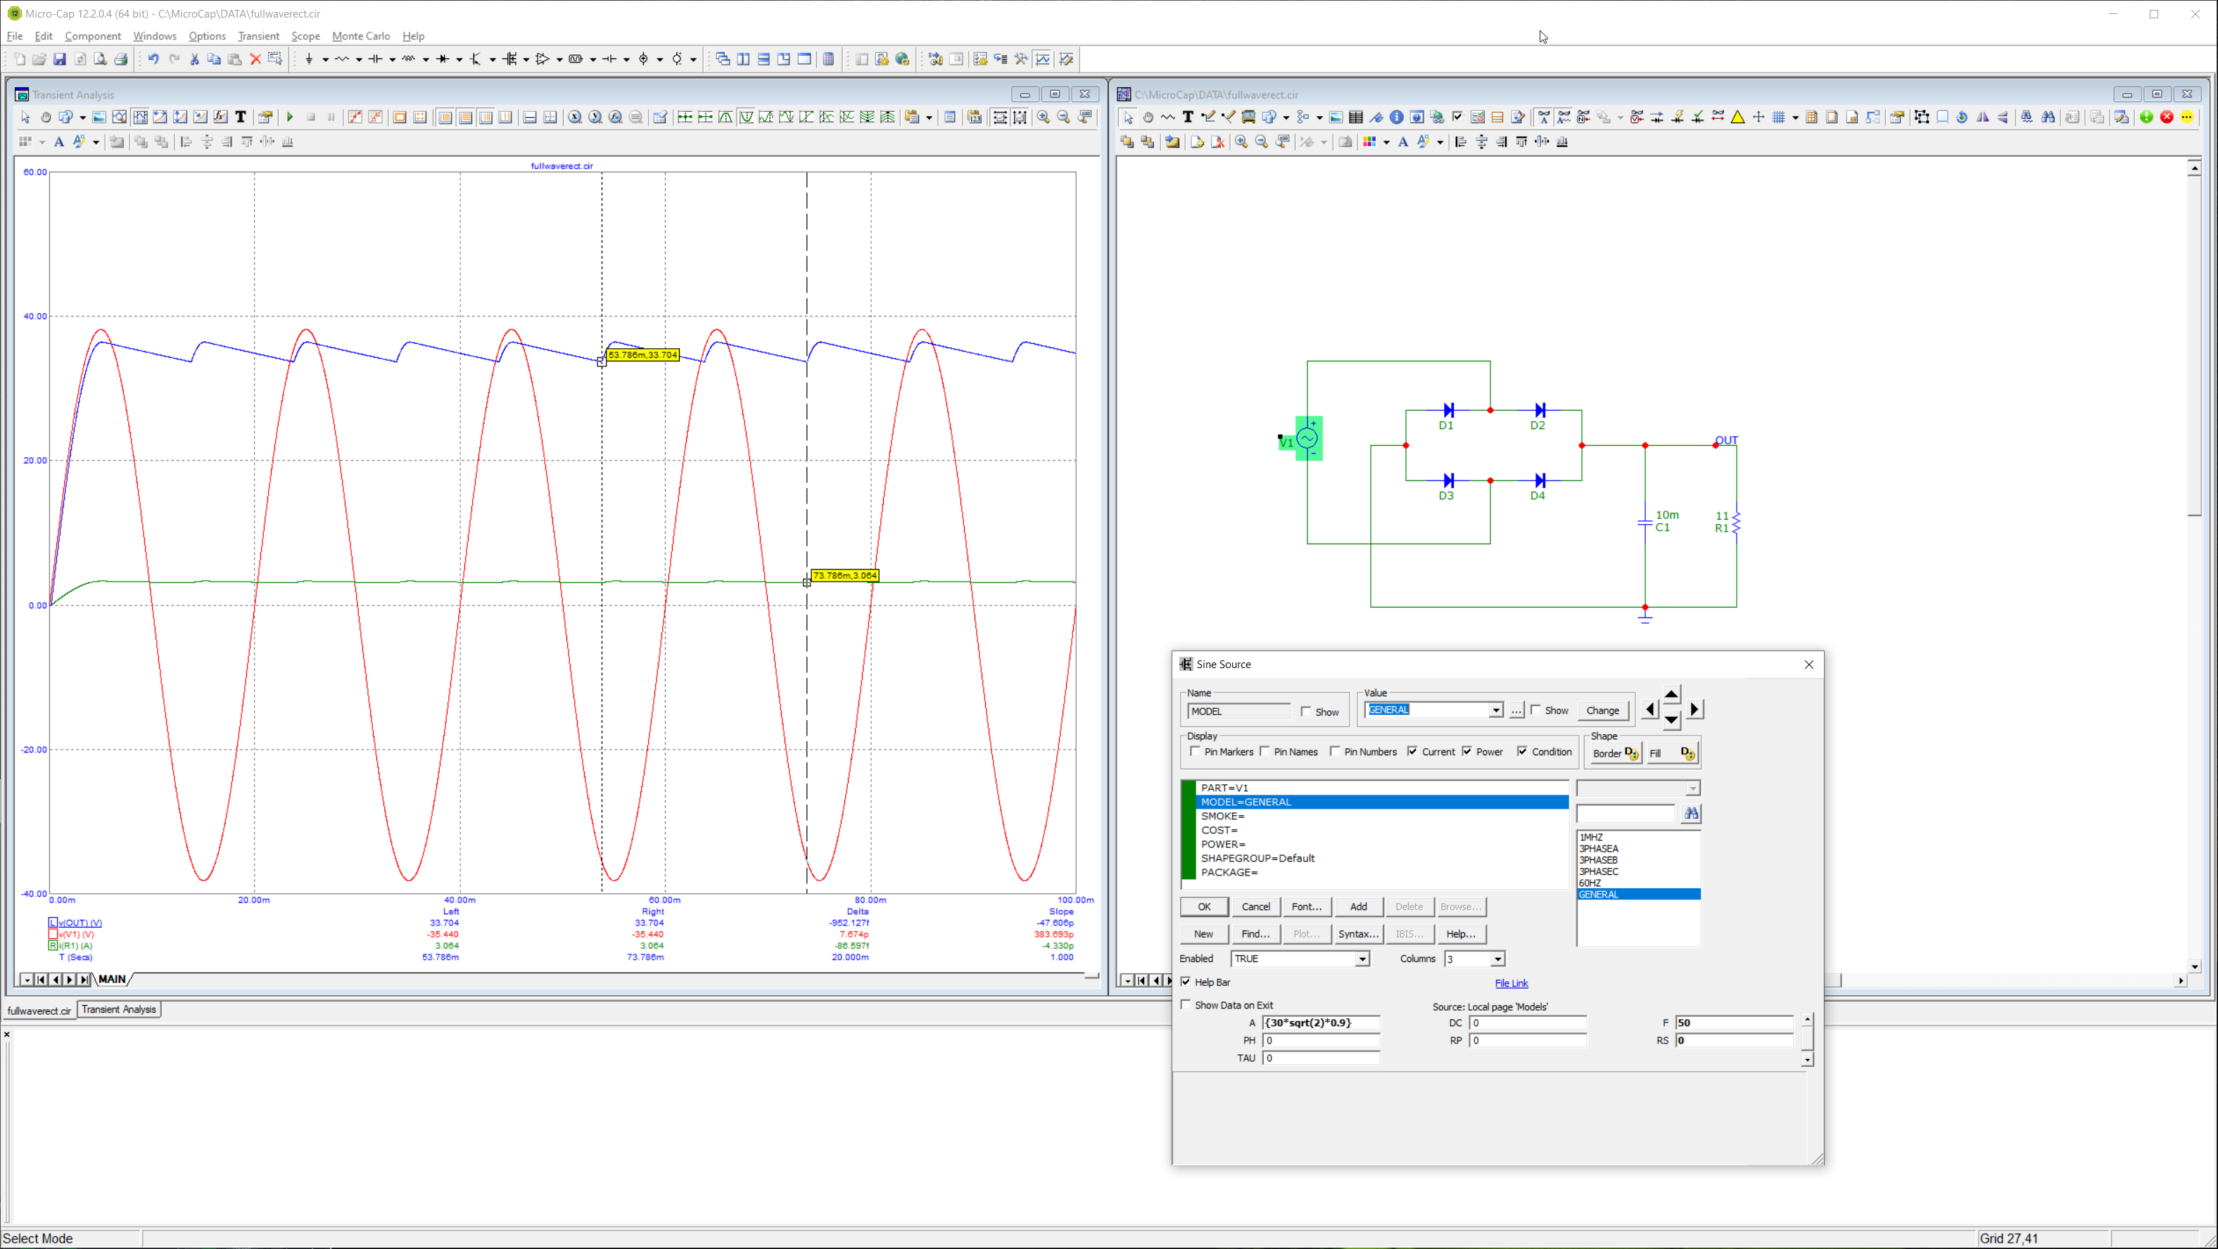Click the binoculars search icon in Sine Source dialog
Image resolution: width=2218 pixels, height=1249 pixels.
coord(1691,814)
